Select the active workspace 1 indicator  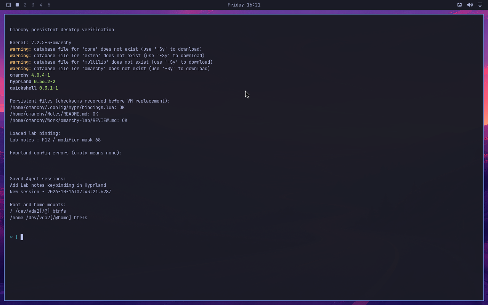pyautogui.click(x=17, y=5)
